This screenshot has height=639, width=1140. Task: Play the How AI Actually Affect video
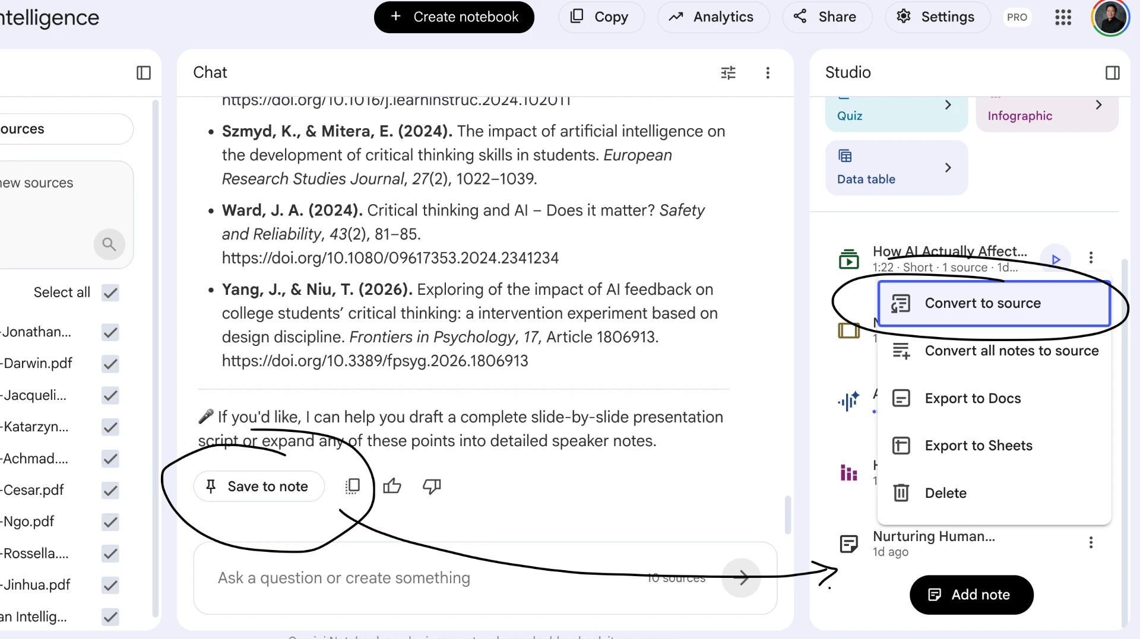[1056, 259]
